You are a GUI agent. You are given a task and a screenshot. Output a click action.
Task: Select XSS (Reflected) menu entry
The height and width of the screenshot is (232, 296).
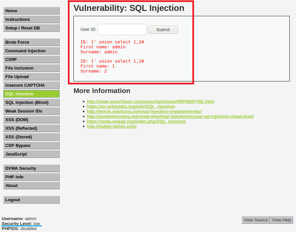click(31, 128)
